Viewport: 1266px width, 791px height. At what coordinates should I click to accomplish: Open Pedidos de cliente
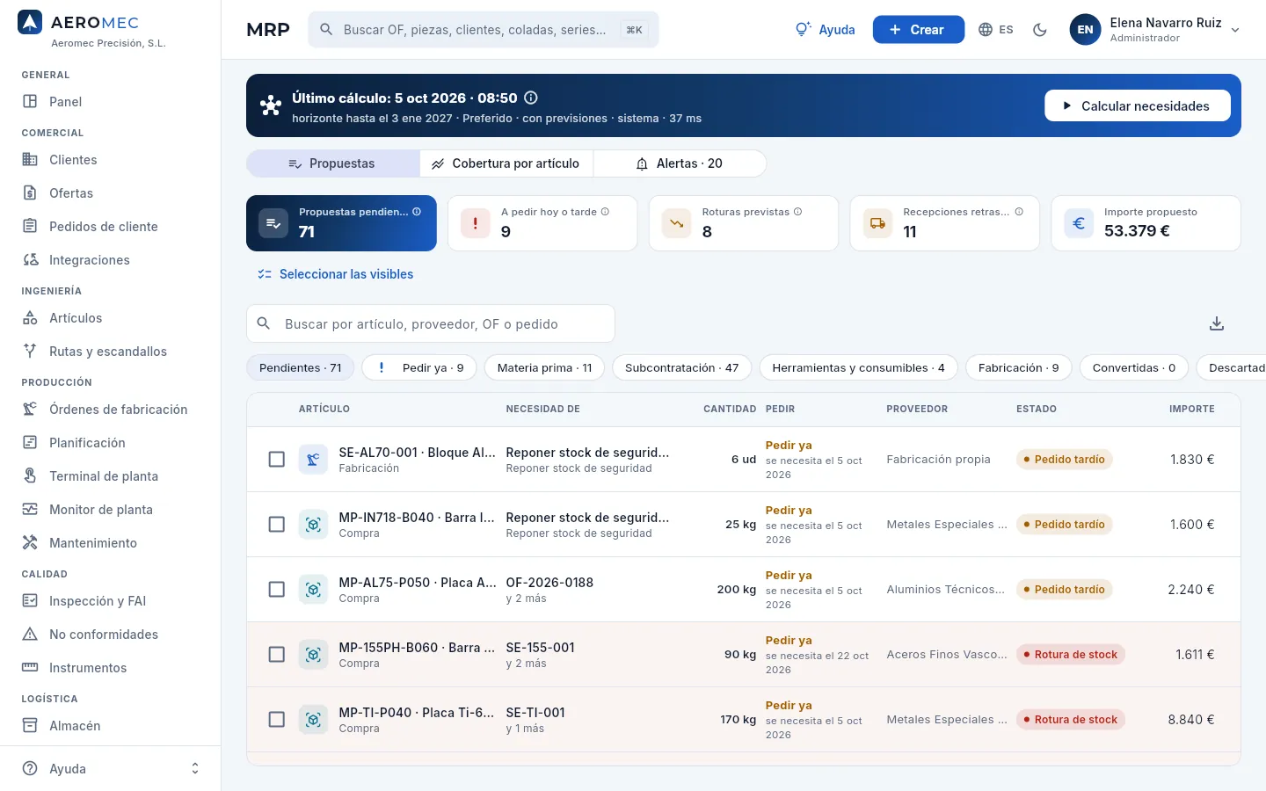coord(110,227)
